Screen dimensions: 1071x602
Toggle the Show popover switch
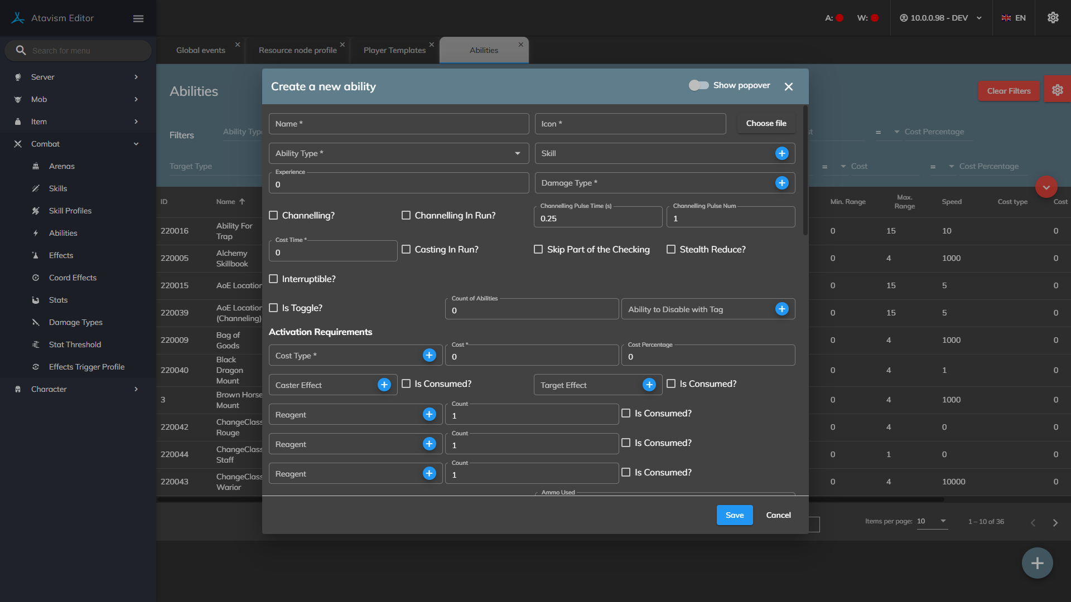point(698,85)
